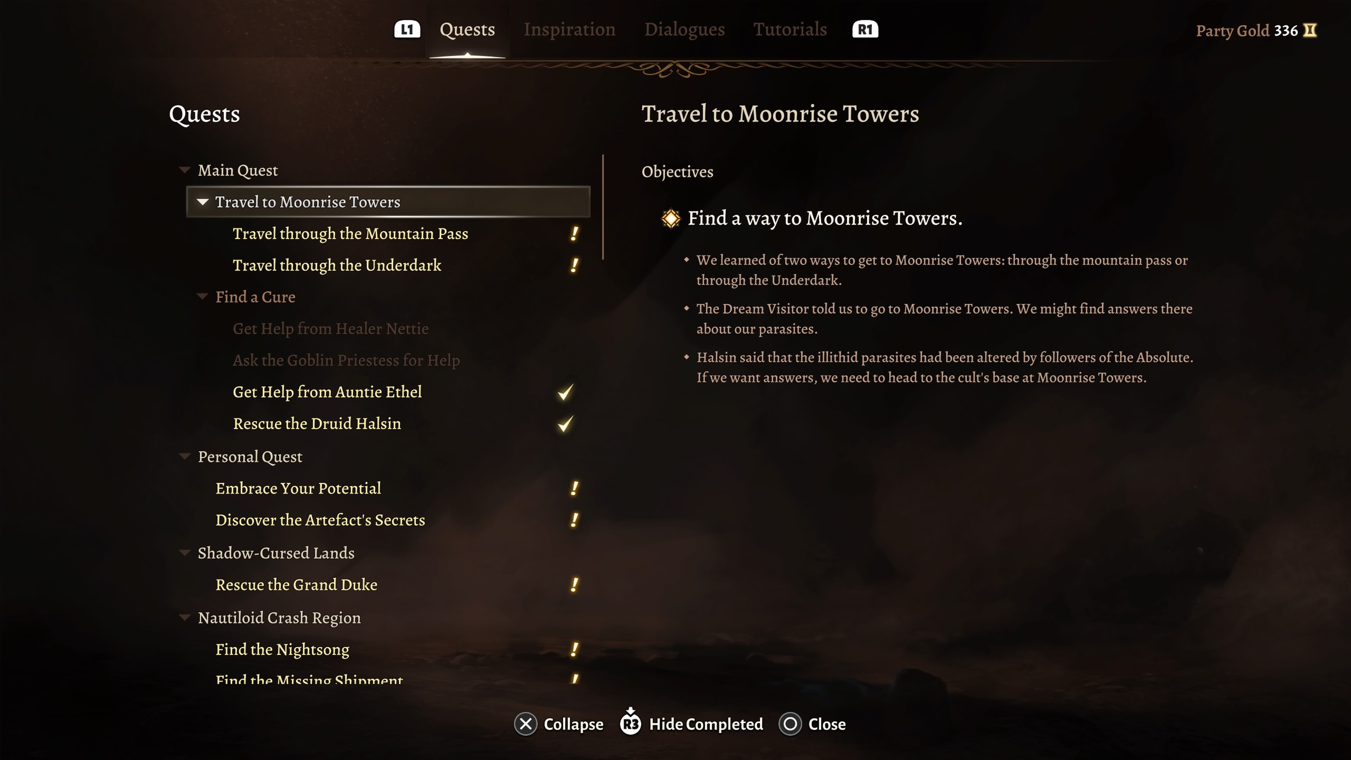Viewport: 1351px width, 760px height.
Task: Click the exclamation icon beside Find the Nightsong
Action: point(575,650)
